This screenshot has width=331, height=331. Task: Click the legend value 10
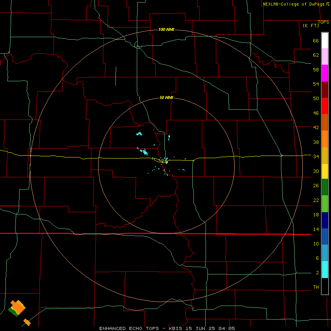[316, 243]
